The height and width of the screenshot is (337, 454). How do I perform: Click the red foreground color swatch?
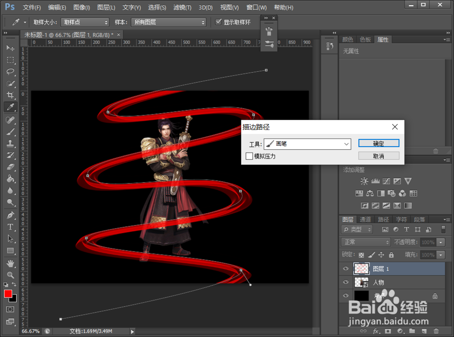(x=8, y=293)
